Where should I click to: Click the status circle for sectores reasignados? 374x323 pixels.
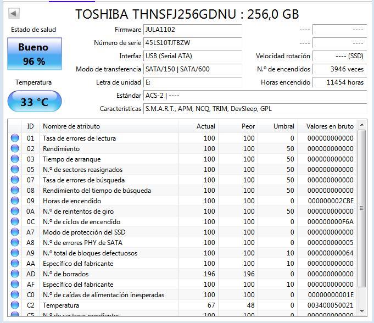(15, 170)
